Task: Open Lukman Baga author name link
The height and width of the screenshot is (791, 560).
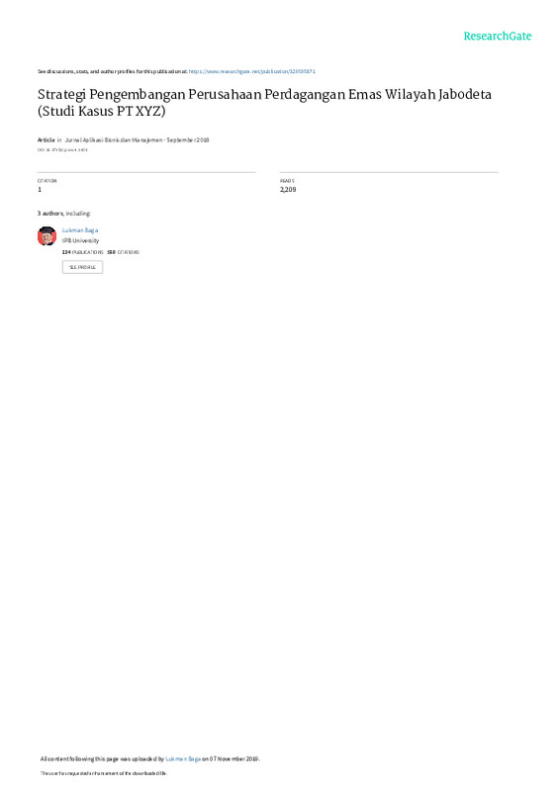Action: (x=80, y=230)
